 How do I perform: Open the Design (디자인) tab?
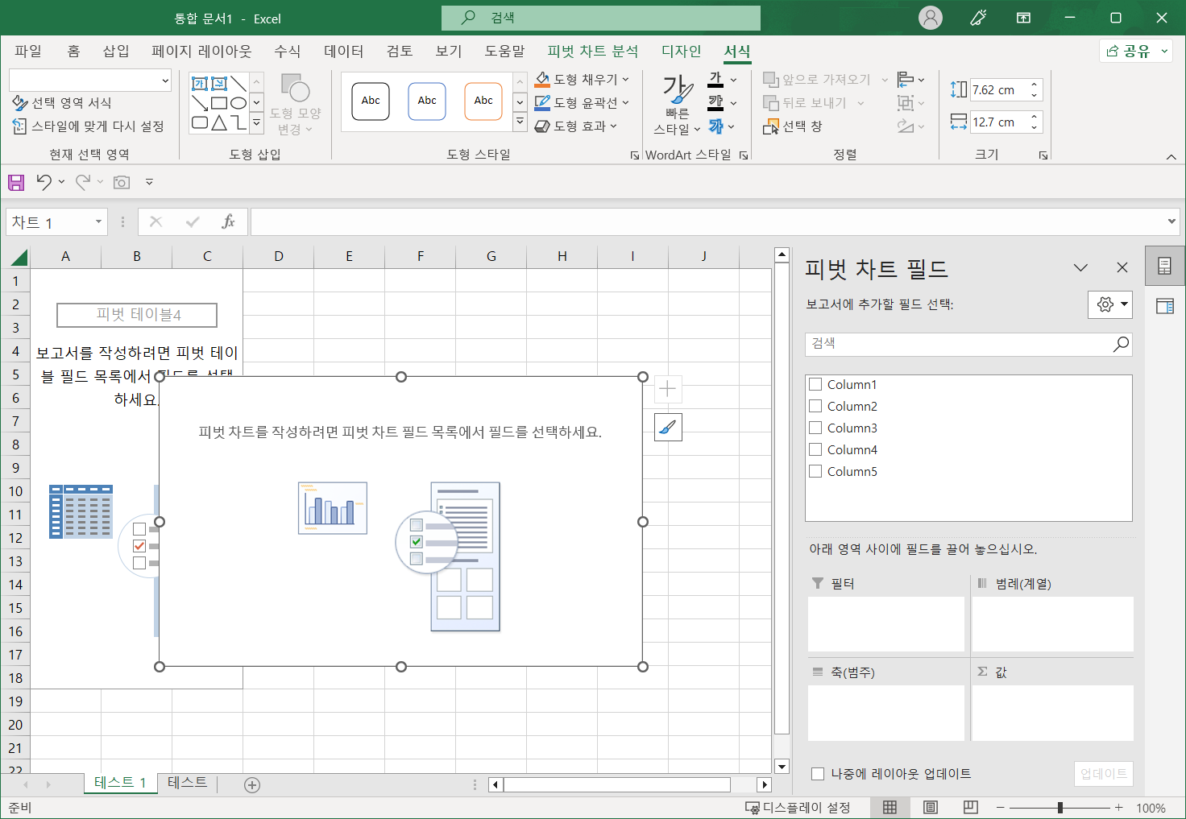click(682, 51)
